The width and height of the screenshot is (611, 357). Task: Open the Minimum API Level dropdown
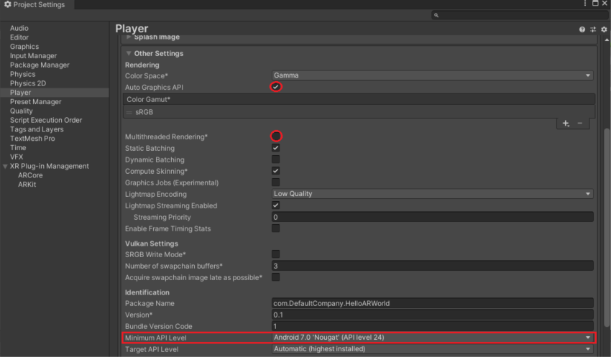432,338
